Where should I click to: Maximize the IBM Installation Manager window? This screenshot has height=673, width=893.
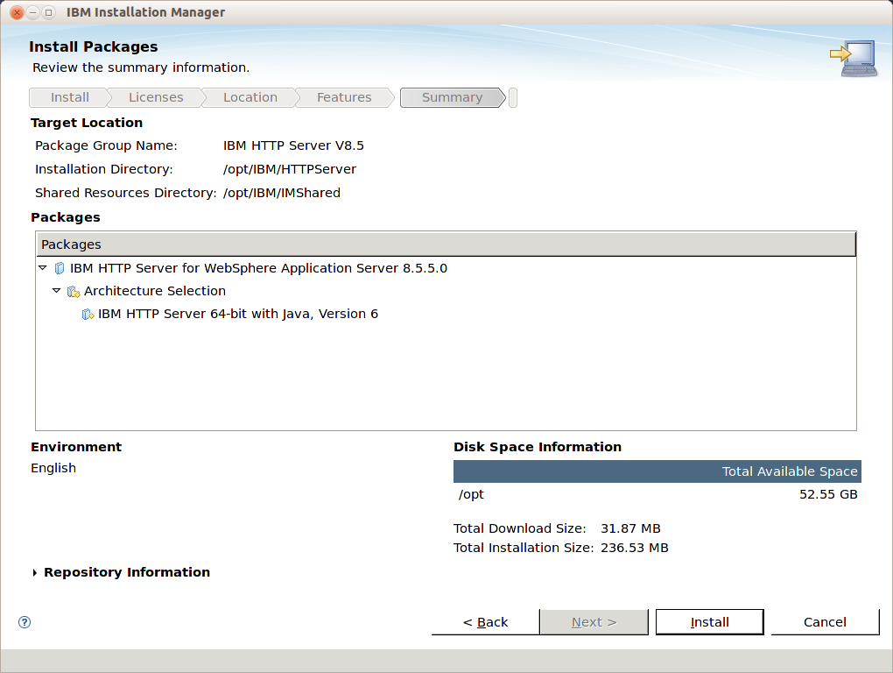tap(48, 12)
